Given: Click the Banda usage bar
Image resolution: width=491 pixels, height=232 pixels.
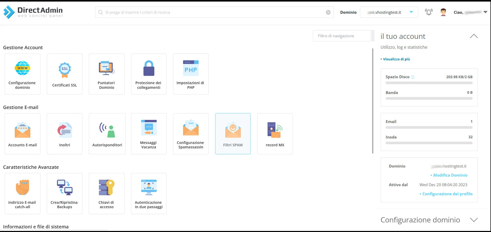Looking at the screenshot, I should (429, 98).
